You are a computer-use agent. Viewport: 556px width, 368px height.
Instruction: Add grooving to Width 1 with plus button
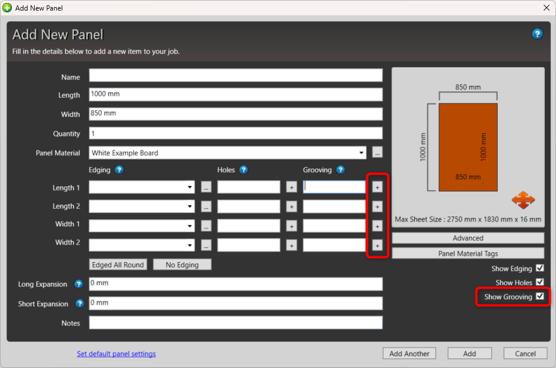[377, 226]
